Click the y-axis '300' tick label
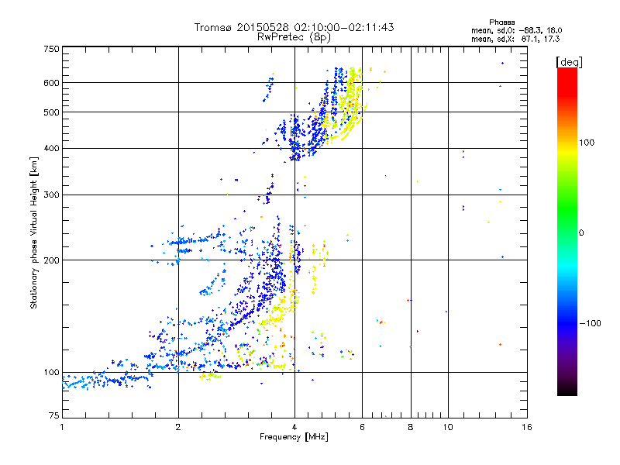620x465 pixels. coord(51,195)
